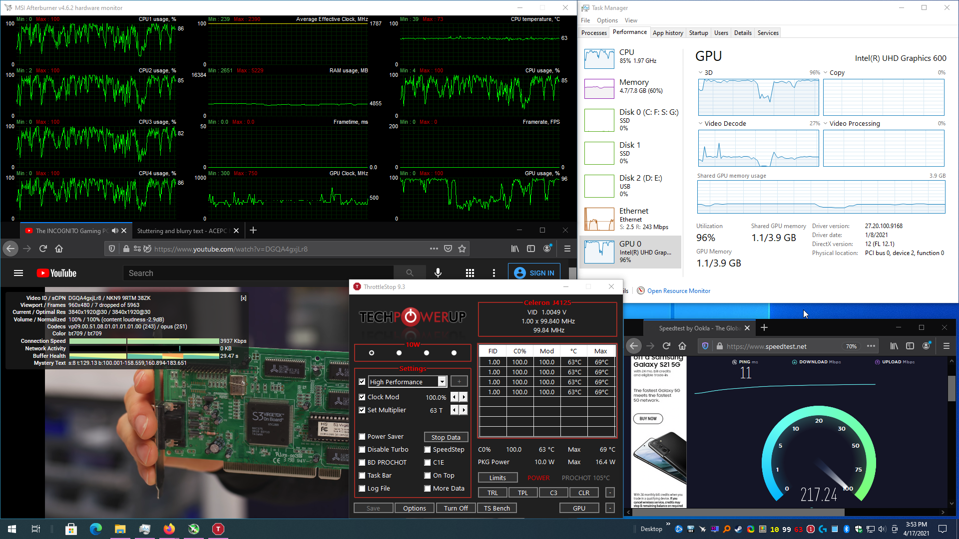Open Task View on the taskbar
This screenshot has height=539, width=959.
click(x=36, y=529)
